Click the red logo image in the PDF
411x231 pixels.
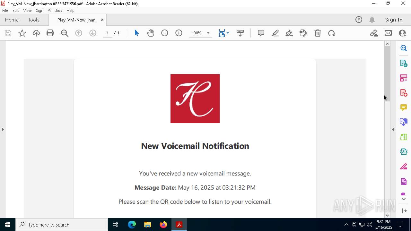[195, 98]
